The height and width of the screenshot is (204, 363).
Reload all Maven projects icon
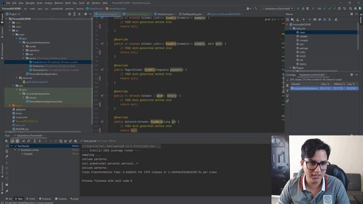(x=288, y=20)
